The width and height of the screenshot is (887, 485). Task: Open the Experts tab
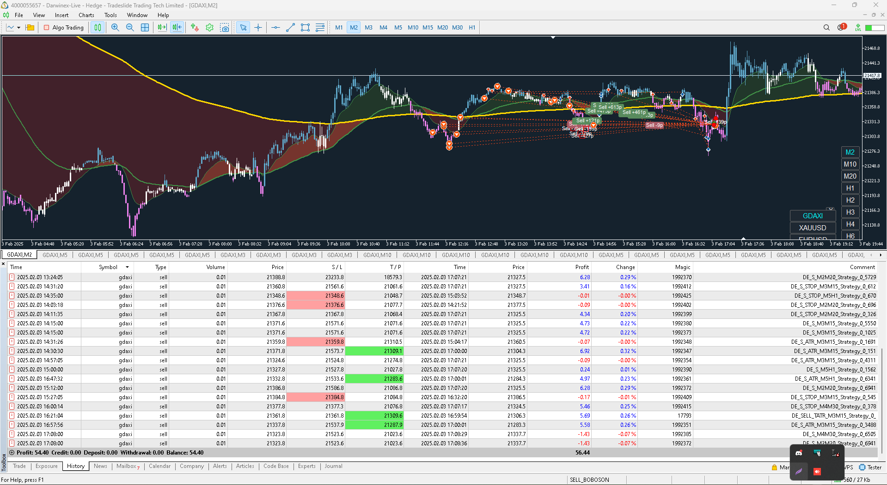click(x=307, y=467)
